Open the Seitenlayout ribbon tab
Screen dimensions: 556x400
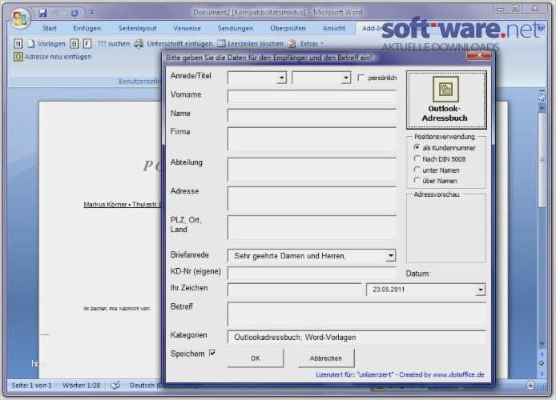138,28
